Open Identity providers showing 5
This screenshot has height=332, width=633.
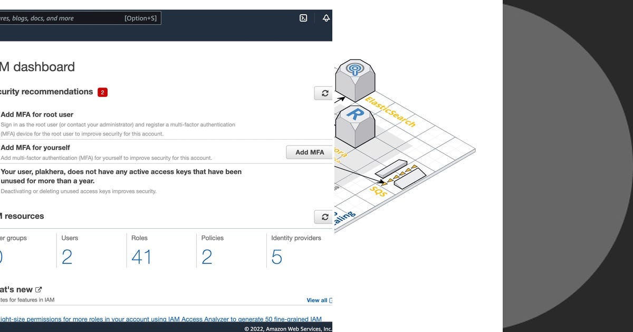tap(276, 257)
